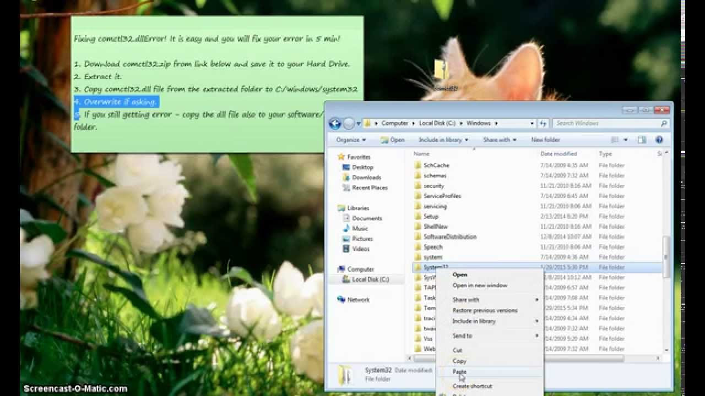Click the System32 icon in details pane
Viewport: 705px width, 396px height.
[x=346, y=375]
